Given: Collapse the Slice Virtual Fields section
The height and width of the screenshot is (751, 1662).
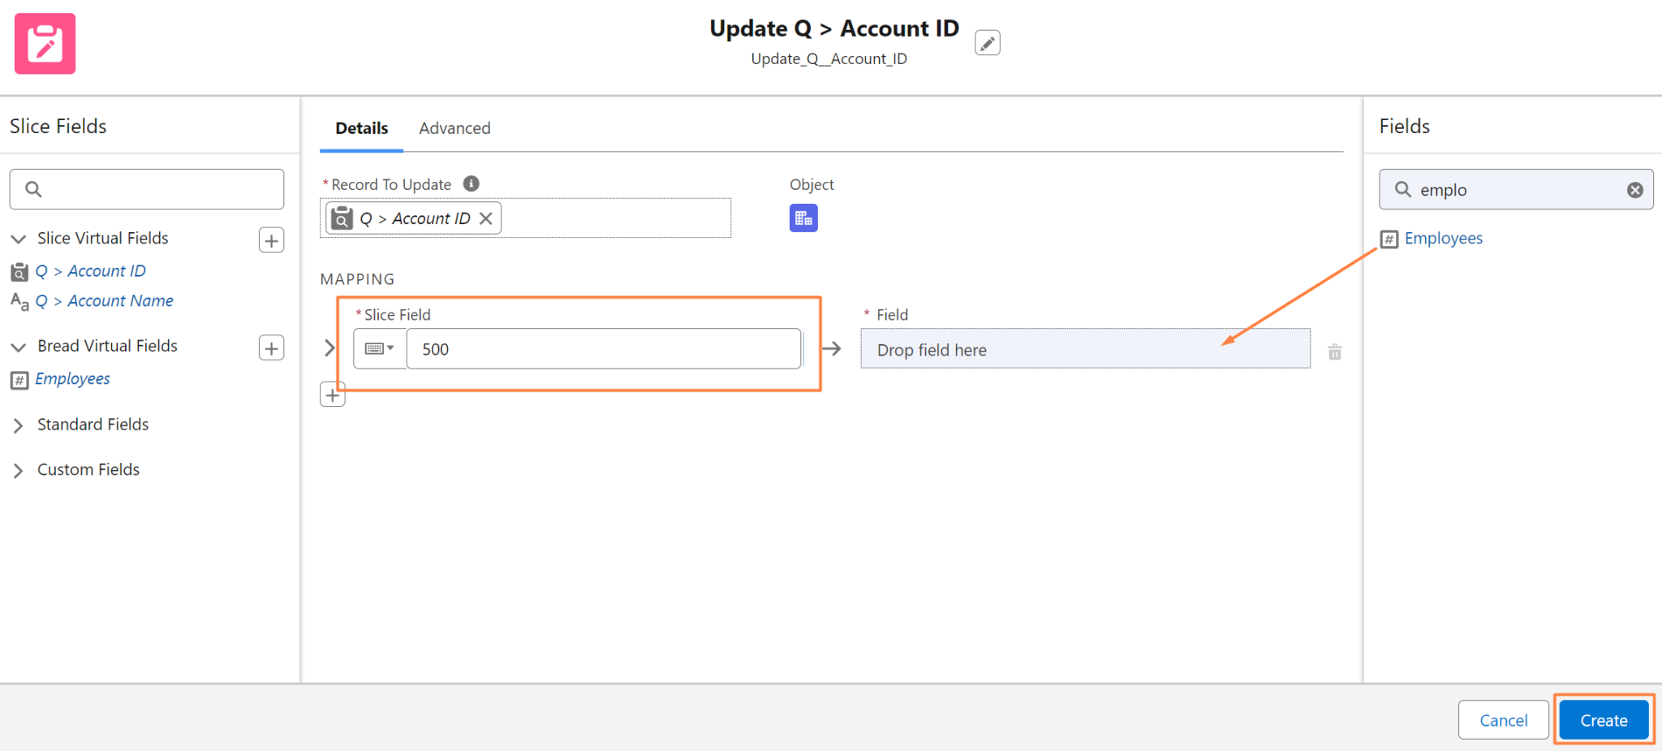Looking at the screenshot, I should point(18,238).
